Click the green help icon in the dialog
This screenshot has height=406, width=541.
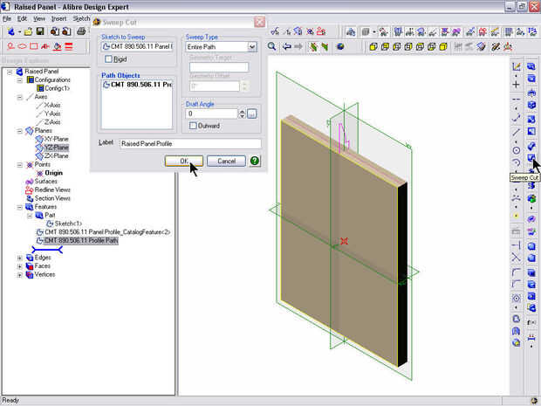click(x=255, y=161)
